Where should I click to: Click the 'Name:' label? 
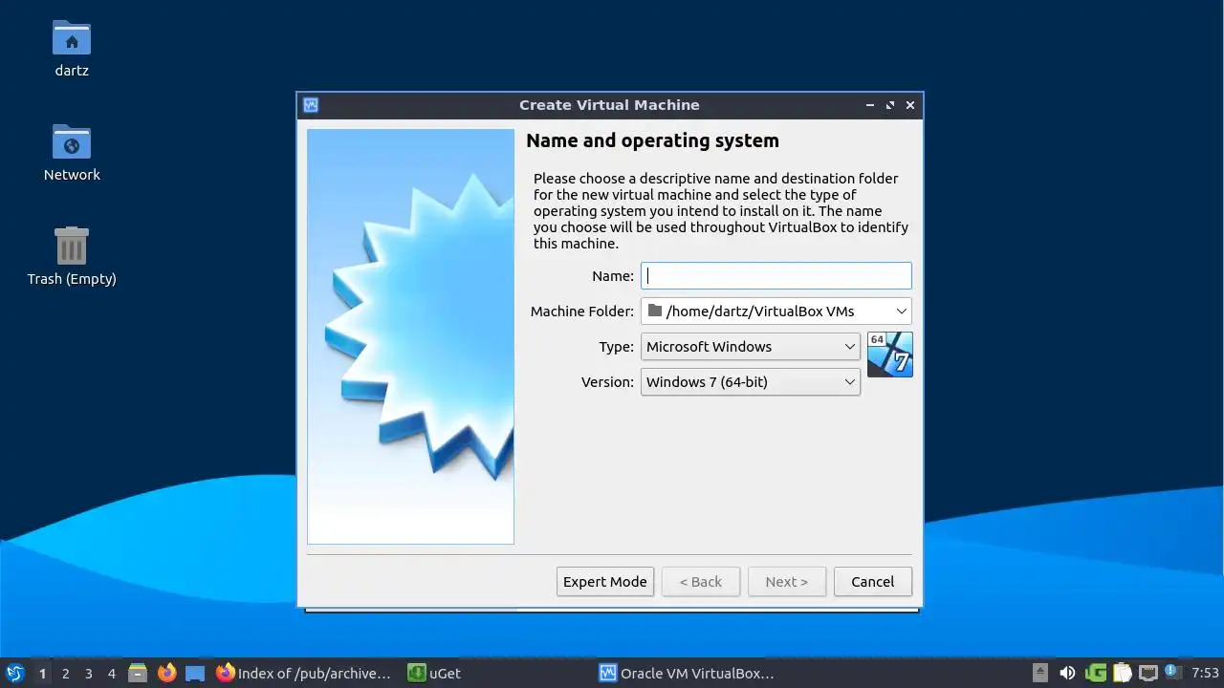(613, 276)
